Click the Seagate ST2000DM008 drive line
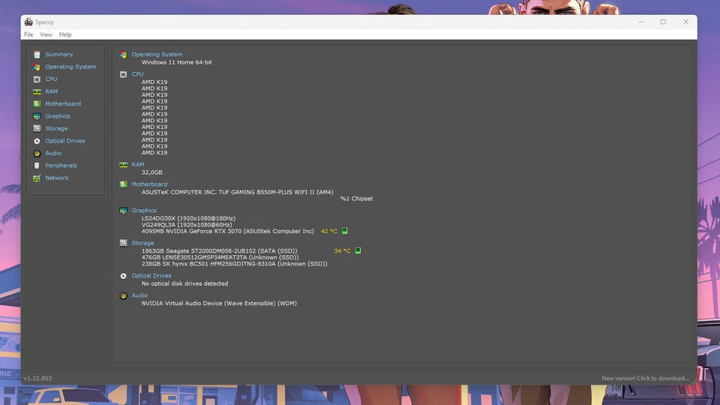720x405 pixels. point(220,250)
